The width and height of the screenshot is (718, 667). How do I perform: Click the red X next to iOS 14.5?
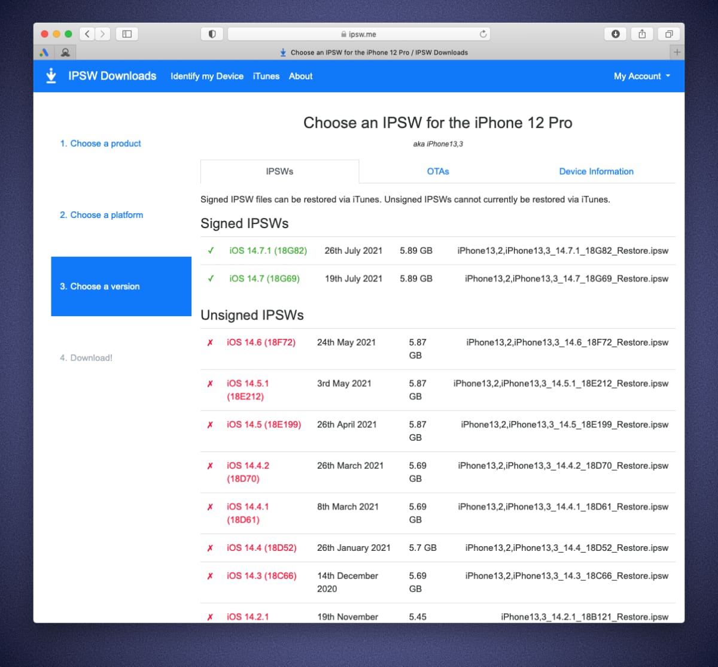[210, 425]
